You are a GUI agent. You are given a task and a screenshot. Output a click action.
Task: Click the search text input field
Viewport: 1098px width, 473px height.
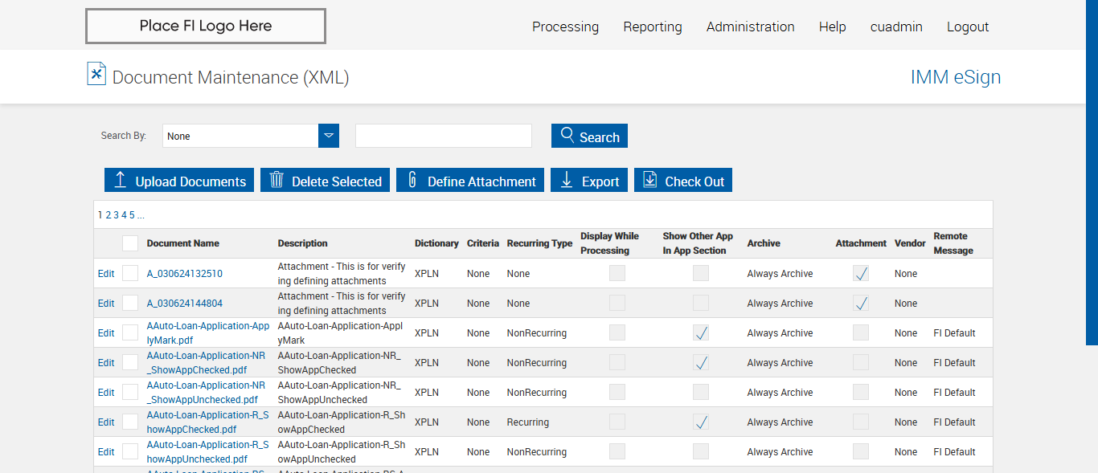pyautogui.click(x=444, y=136)
